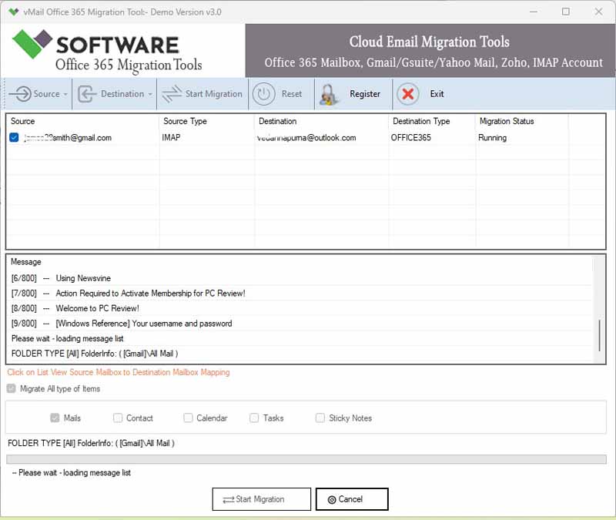Viewport: 616px width, 520px height.
Task: Click the green diamond Software logo
Action: coord(32,44)
